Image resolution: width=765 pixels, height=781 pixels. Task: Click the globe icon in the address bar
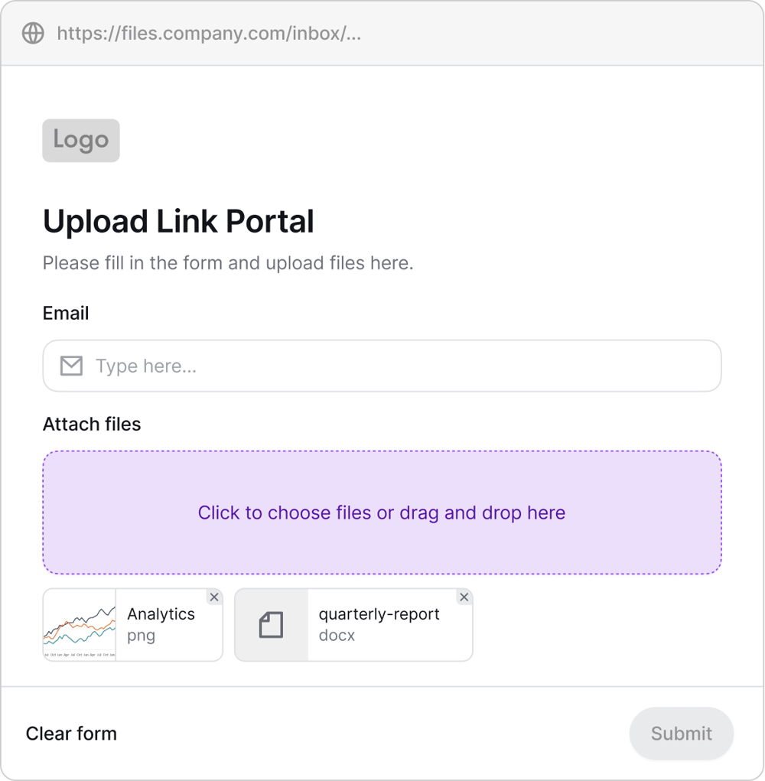coord(32,33)
